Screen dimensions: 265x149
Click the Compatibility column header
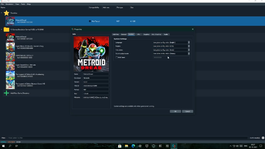point(94,7)
